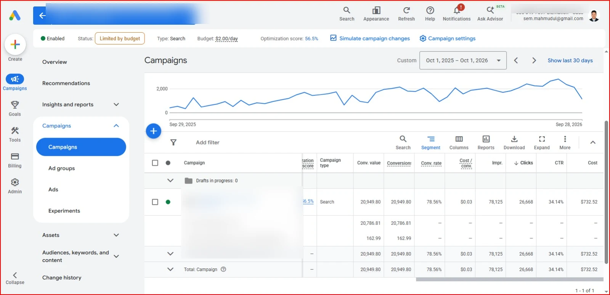The image size is (610, 295).
Task: Click the Limited by budget status
Action: click(x=120, y=38)
